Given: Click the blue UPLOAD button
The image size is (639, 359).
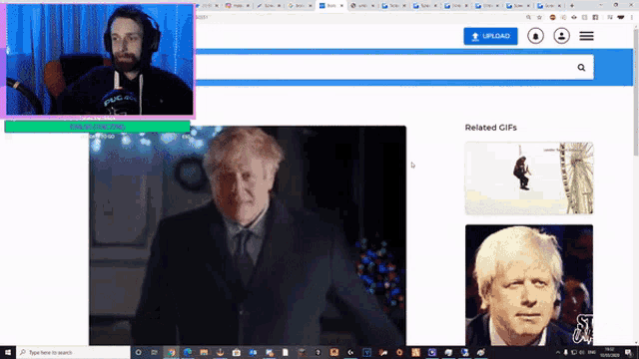Looking at the screenshot, I should click(490, 36).
